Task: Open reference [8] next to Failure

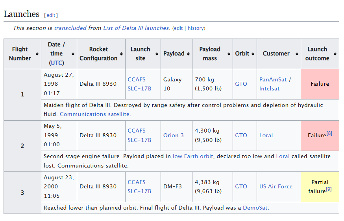Action: coord(329,133)
